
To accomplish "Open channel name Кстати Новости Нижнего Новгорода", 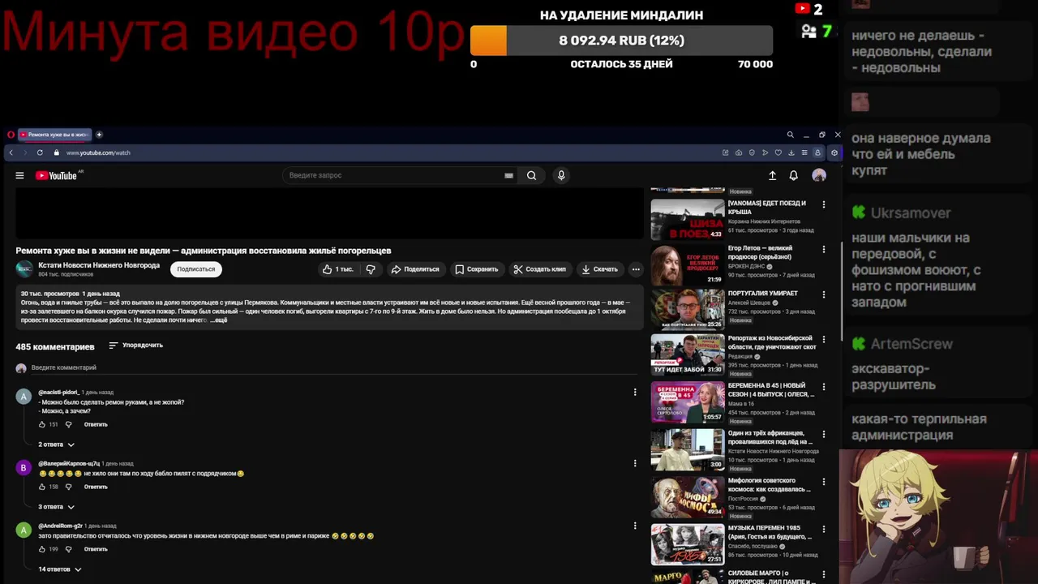I will [x=99, y=265].
